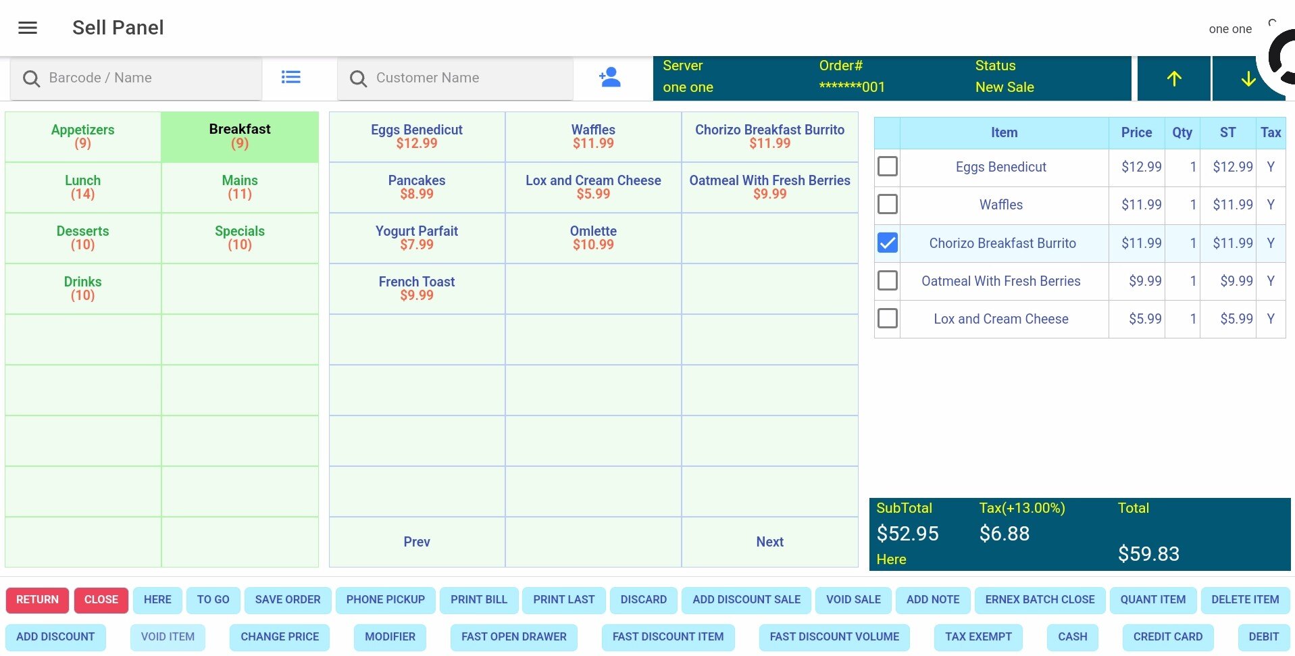Select the Mains category
The height and width of the screenshot is (656, 1295).
pos(240,187)
